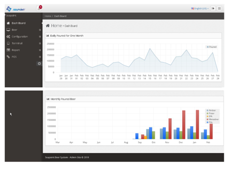Click the red Weissbier bar for Jan
Screen dimensions: 231x170
(197, 125)
